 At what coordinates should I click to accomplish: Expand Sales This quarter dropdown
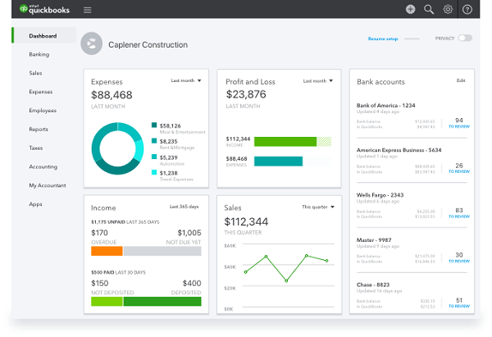(x=318, y=207)
